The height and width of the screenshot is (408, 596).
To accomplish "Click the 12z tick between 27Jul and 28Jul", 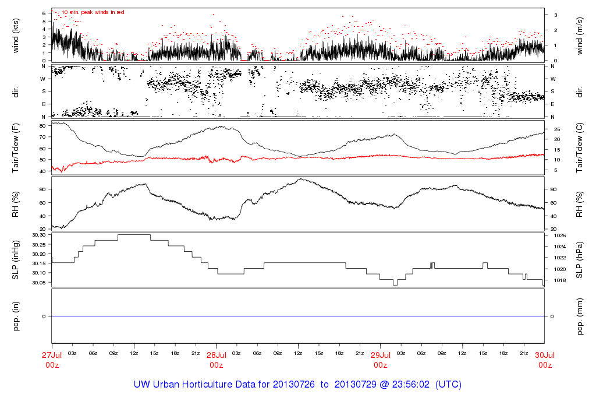I will point(134,353).
